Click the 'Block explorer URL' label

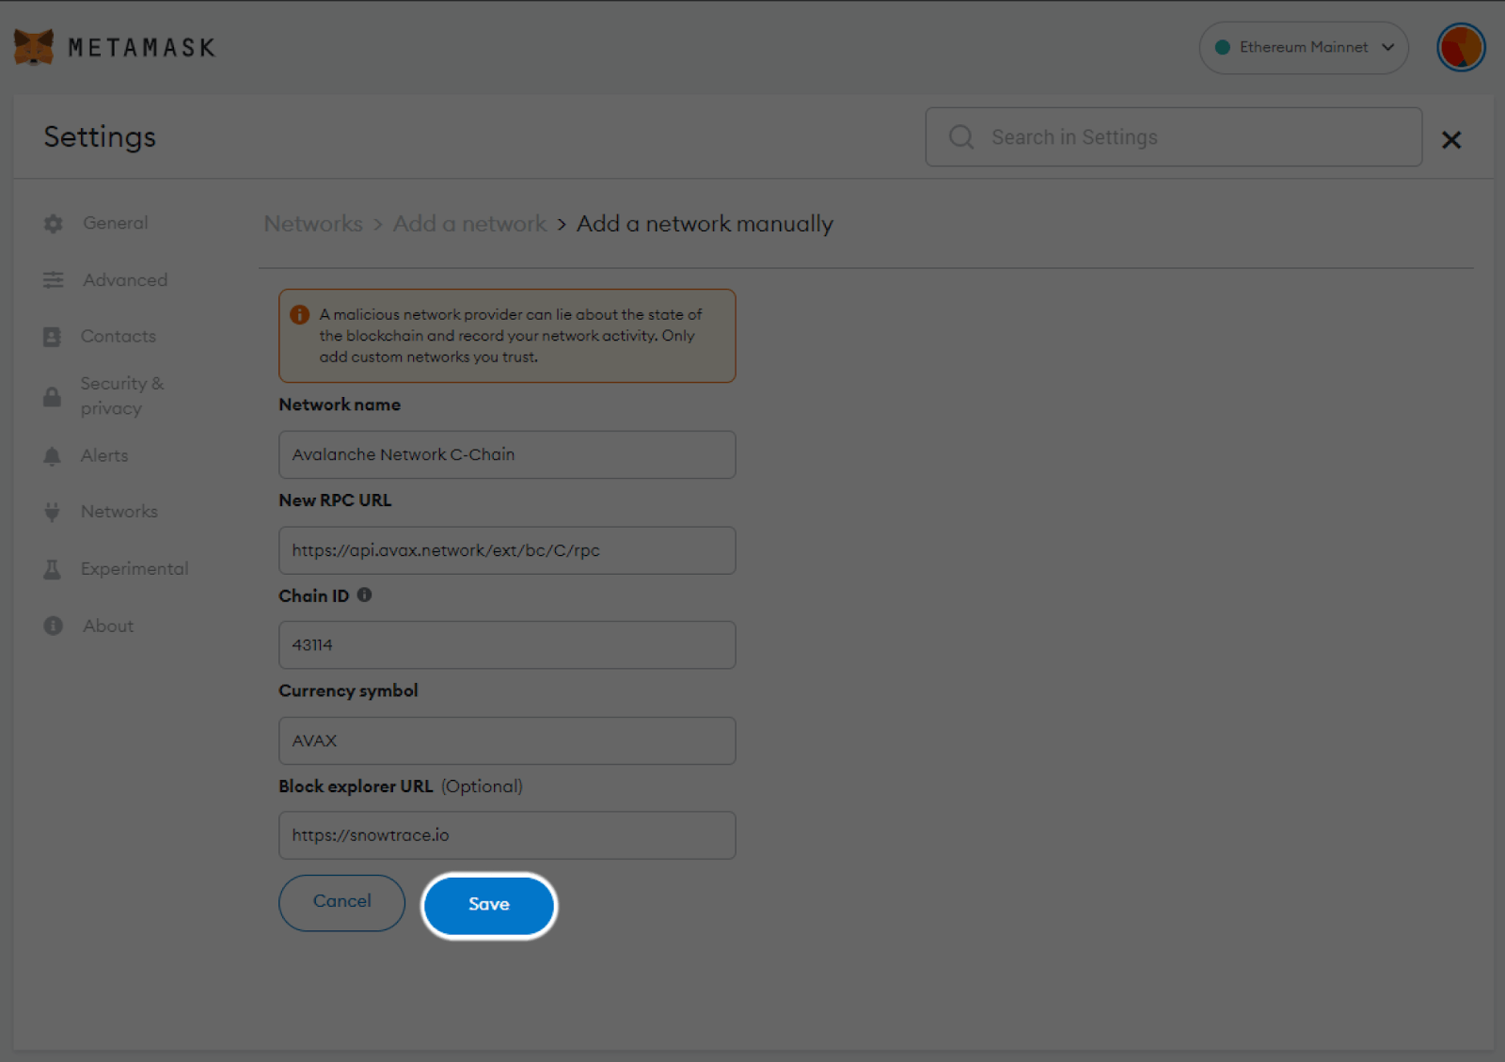pyautogui.click(x=356, y=786)
